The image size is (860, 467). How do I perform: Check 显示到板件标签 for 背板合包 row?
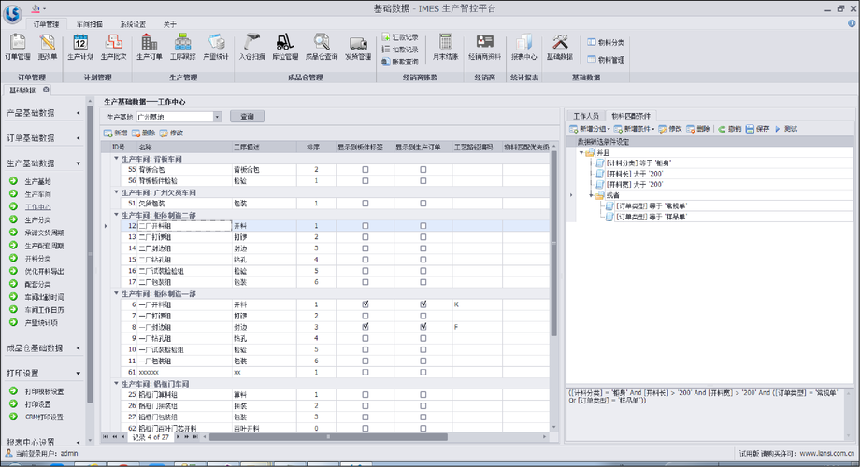pos(365,170)
